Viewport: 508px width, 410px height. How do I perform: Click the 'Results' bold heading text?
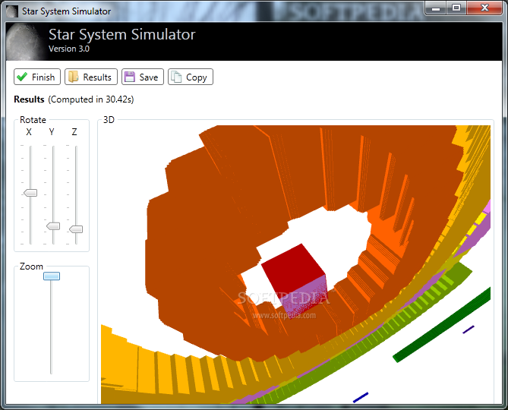pos(29,99)
